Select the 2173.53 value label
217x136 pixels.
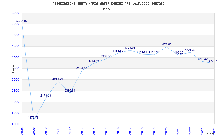[x=46, y=96]
